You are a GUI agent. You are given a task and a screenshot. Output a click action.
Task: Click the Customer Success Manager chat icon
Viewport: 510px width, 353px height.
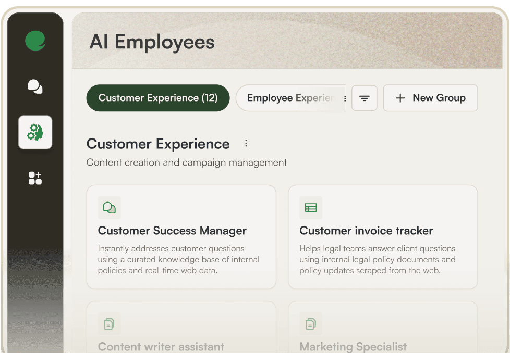(x=110, y=208)
